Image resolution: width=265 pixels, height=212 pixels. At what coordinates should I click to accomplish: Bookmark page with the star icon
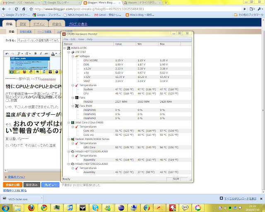[x=31, y=9]
